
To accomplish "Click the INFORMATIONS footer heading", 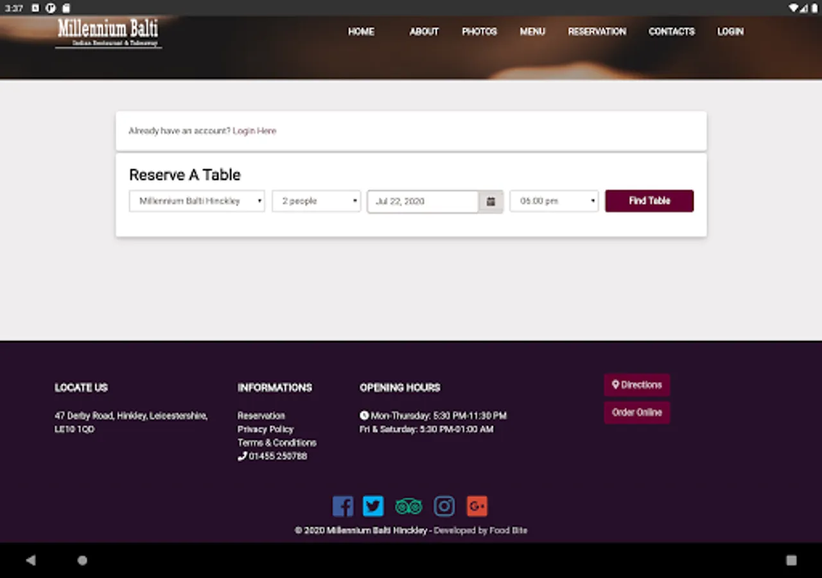I will [275, 387].
